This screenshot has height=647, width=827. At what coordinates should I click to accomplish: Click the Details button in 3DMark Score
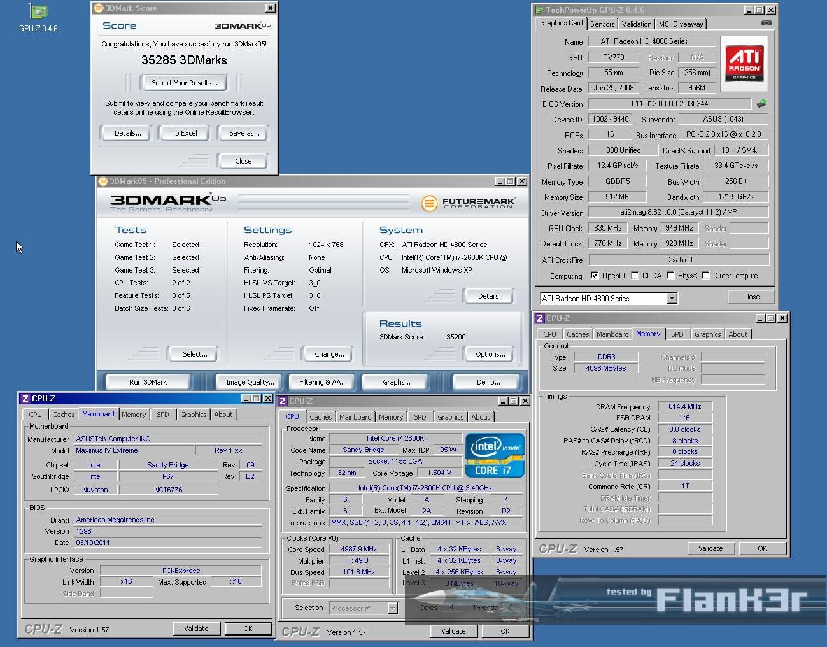click(x=128, y=133)
